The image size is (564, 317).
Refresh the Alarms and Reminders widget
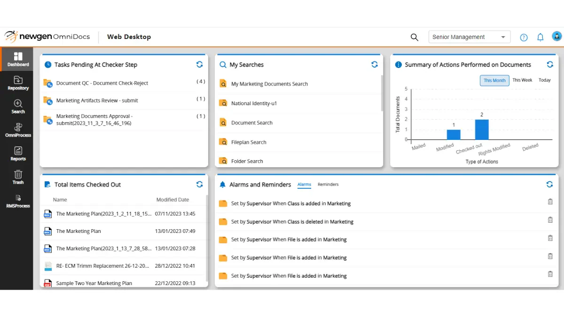550,185
